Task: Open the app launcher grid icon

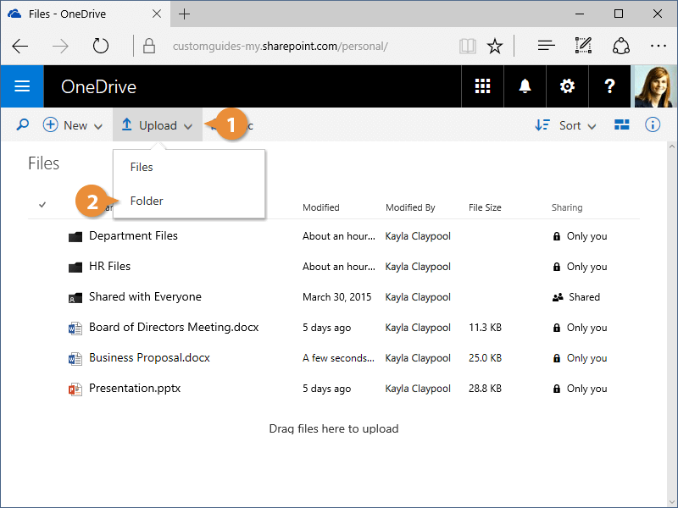Action: pyautogui.click(x=482, y=86)
